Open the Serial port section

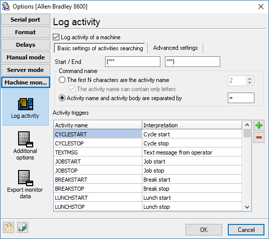(x=26, y=20)
